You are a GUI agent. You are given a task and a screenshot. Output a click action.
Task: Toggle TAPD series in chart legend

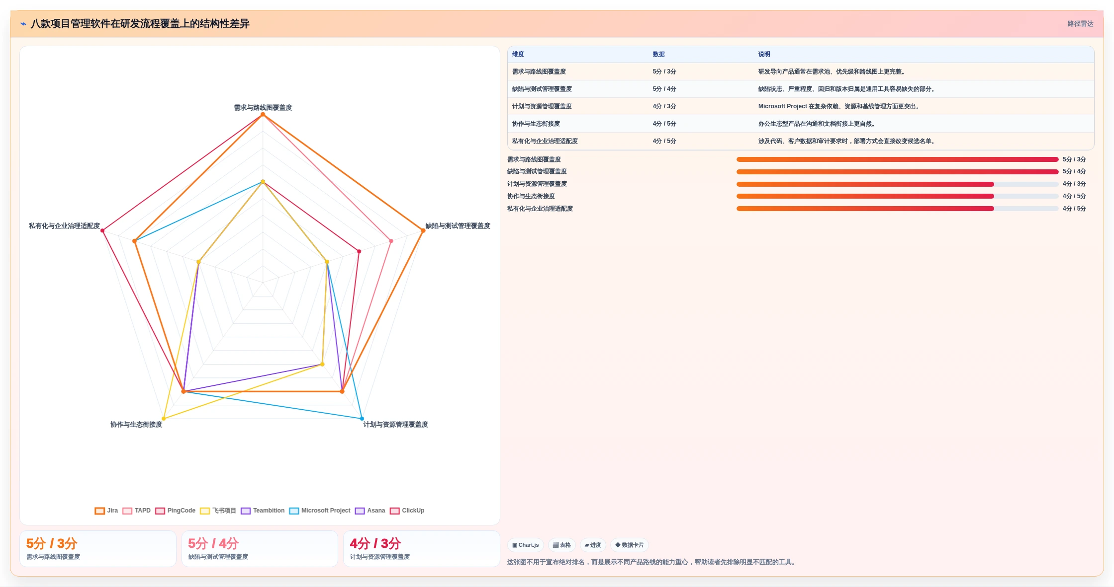(136, 511)
